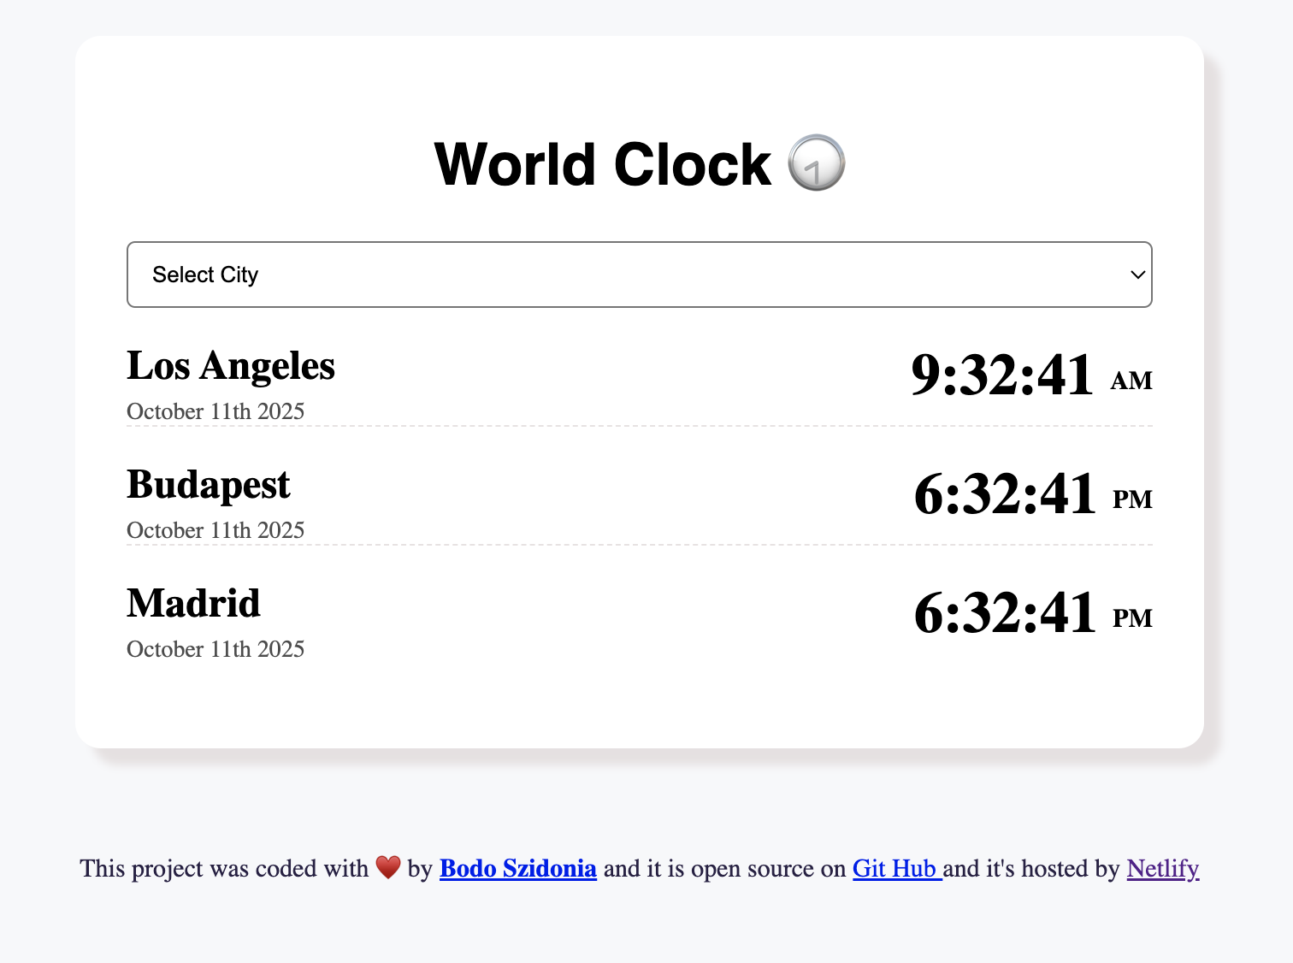Click the PM label beside Budapest time
This screenshot has height=963, width=1293.
coord(1134,499)
